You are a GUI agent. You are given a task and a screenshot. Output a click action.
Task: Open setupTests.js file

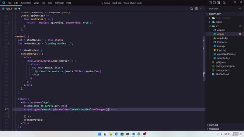click(224, 58)
